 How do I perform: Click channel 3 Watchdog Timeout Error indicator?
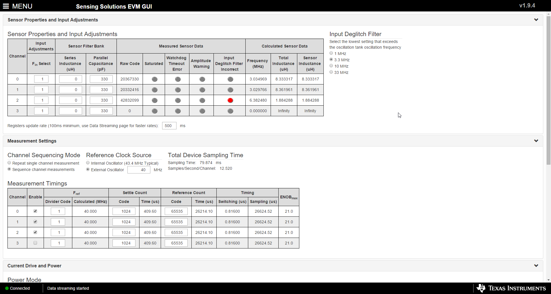pos(178,111)
